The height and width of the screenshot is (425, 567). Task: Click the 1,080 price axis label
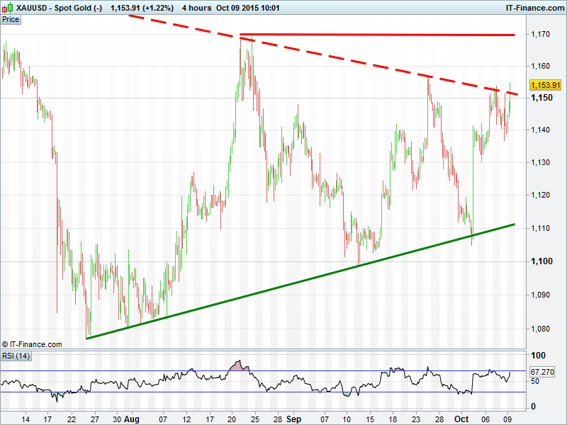[540, 329]
